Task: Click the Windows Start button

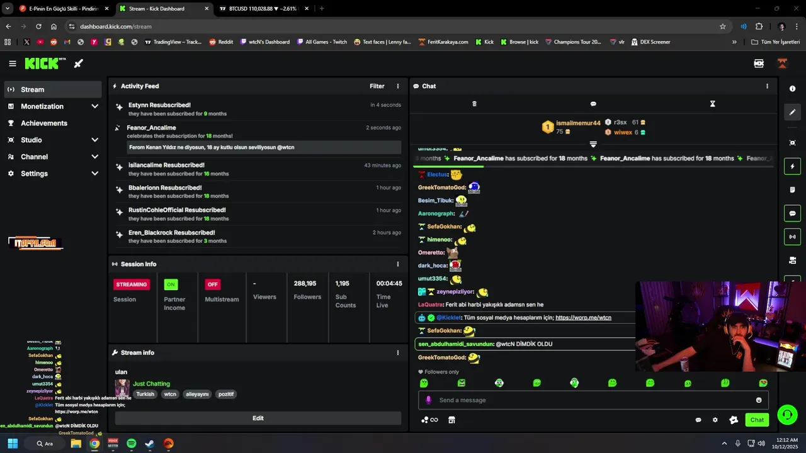Action: pyautogui.click(x=13, y=444)
